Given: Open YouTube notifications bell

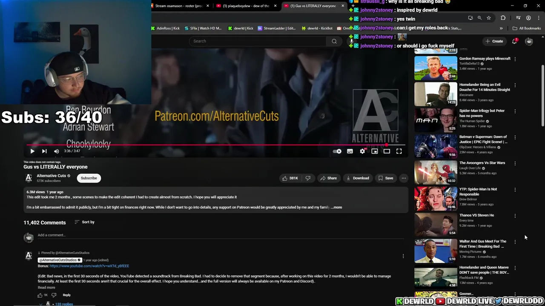Looking at the screenshot, I should [x=514, y=41].
